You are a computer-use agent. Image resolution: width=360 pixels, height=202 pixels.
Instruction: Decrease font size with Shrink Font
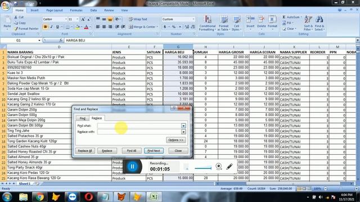(89, 19)
